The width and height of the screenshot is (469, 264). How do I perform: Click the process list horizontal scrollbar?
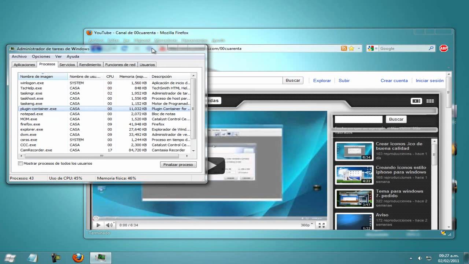click(103, 156)
